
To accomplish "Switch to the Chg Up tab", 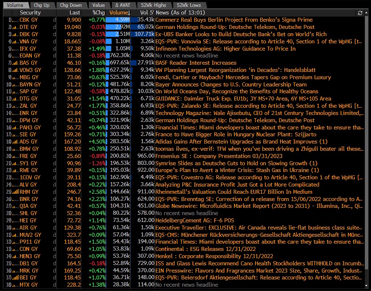I will pyautogui.click(x=42, y=5).
